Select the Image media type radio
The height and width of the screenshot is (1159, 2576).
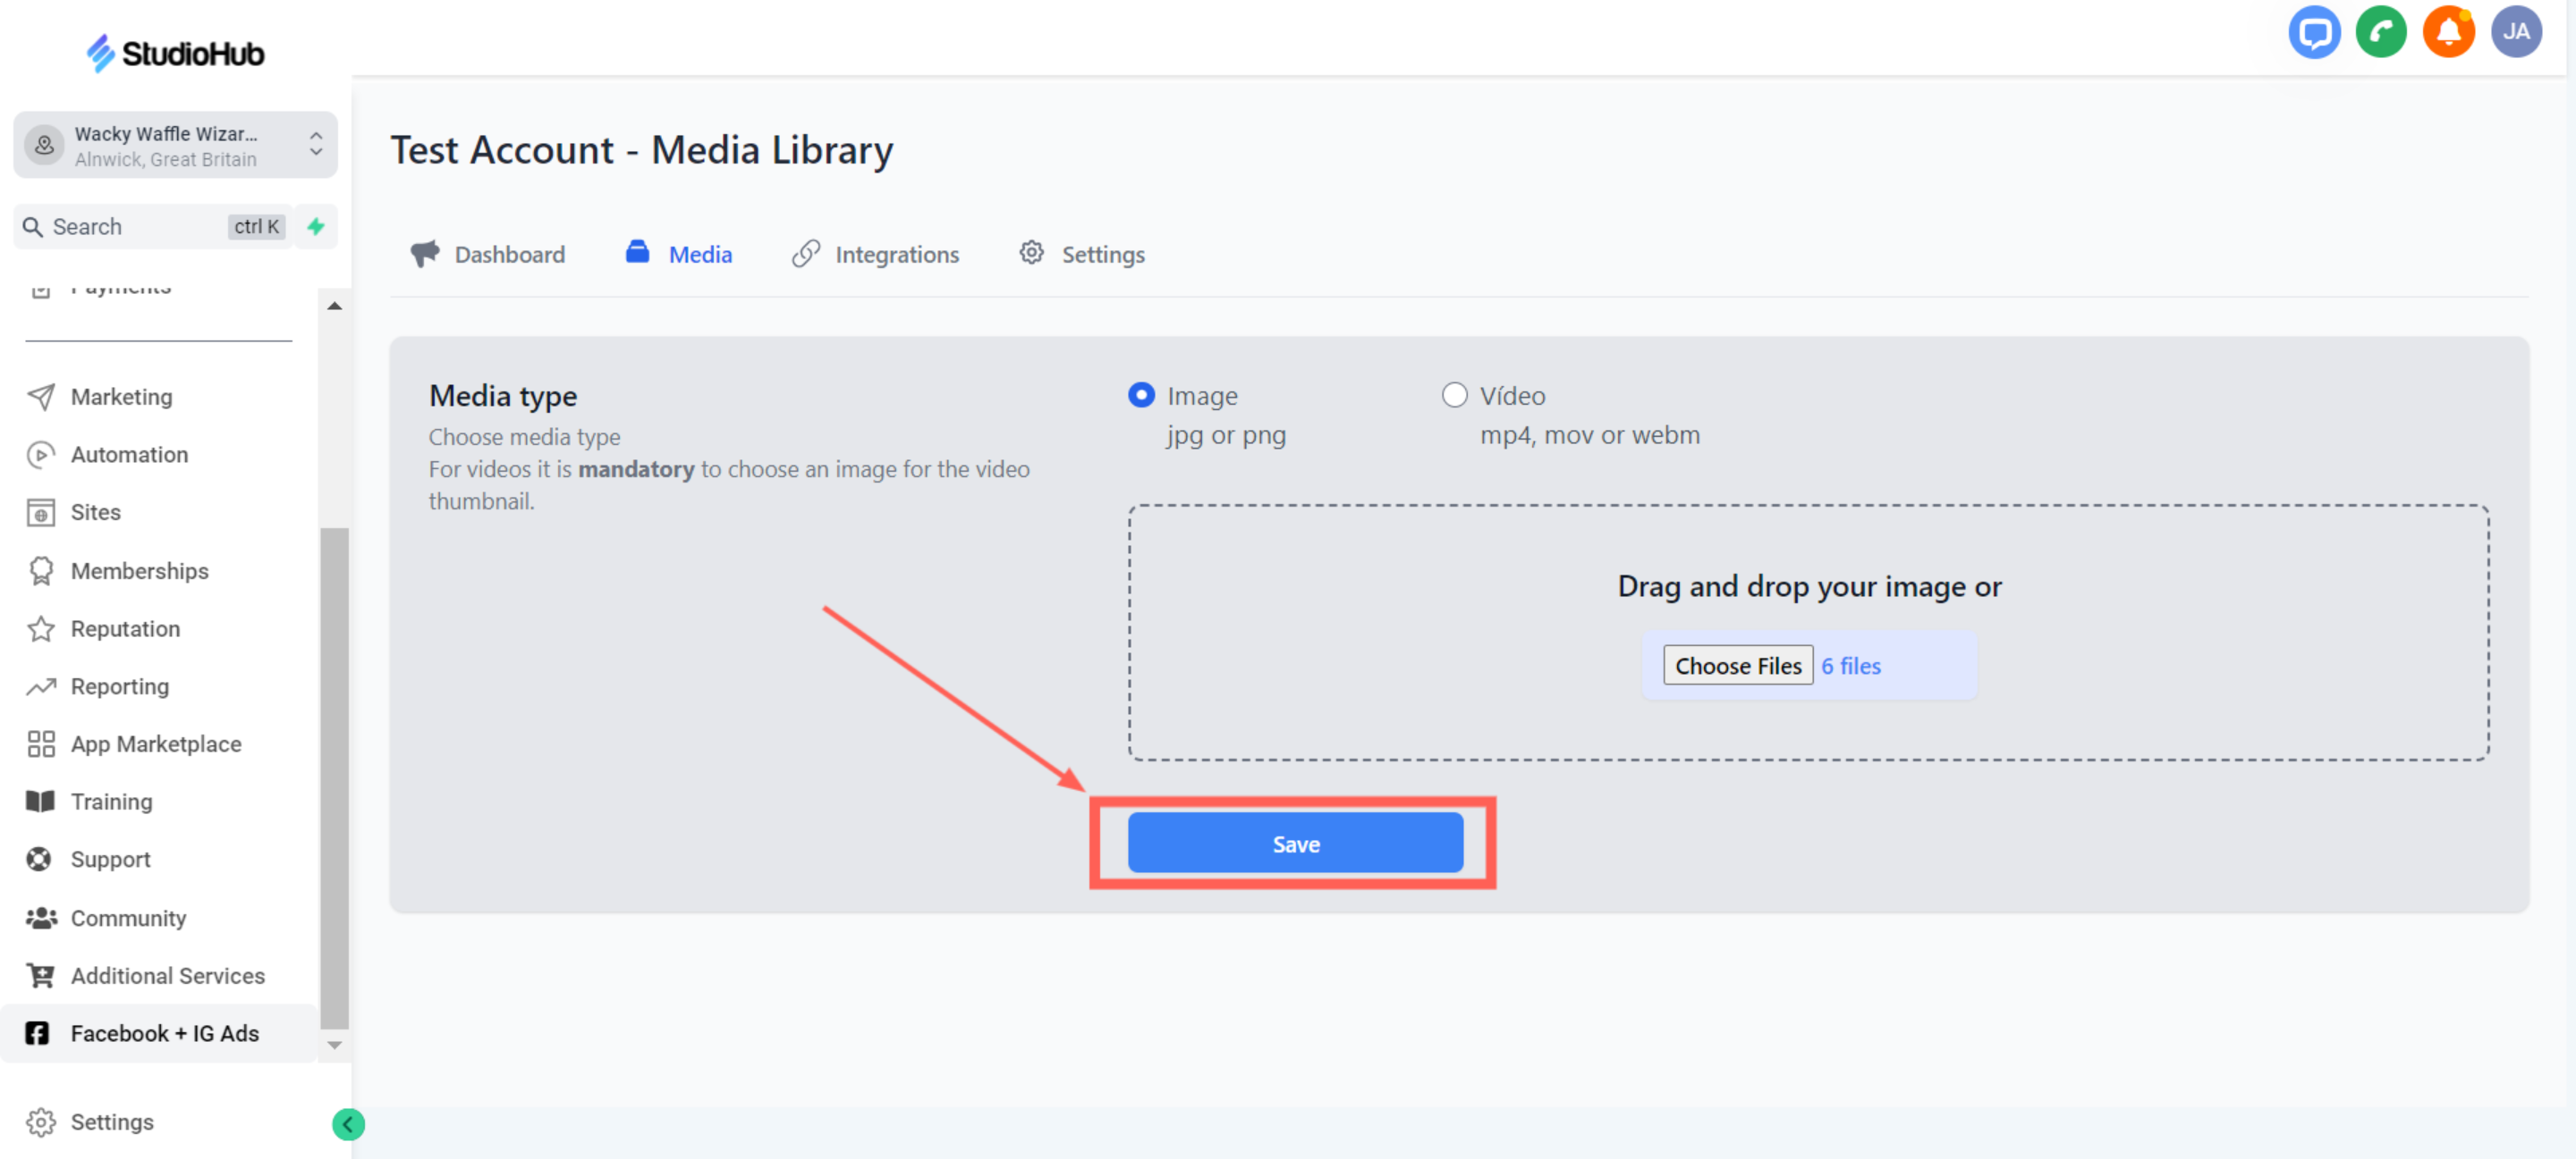coord(1141,396)
